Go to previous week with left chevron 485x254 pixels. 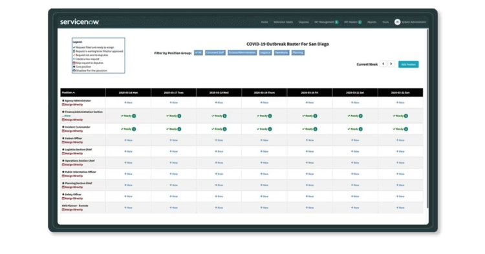[383, 64]
